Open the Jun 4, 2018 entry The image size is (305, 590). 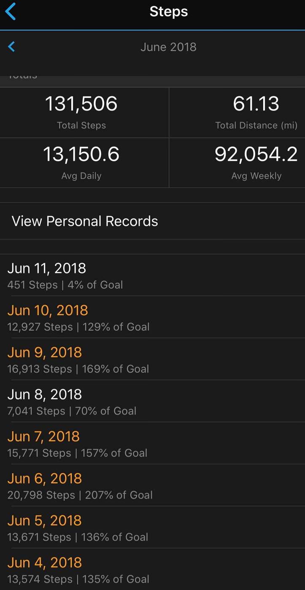click(x=152, y=570)
